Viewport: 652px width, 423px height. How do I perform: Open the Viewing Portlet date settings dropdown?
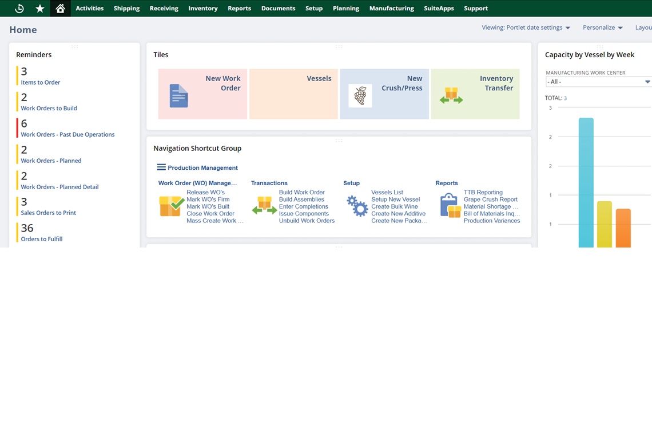526,27
